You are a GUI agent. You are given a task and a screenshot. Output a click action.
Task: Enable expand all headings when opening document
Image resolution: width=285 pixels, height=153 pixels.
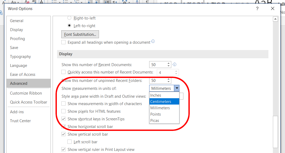(x=63, y=42)
